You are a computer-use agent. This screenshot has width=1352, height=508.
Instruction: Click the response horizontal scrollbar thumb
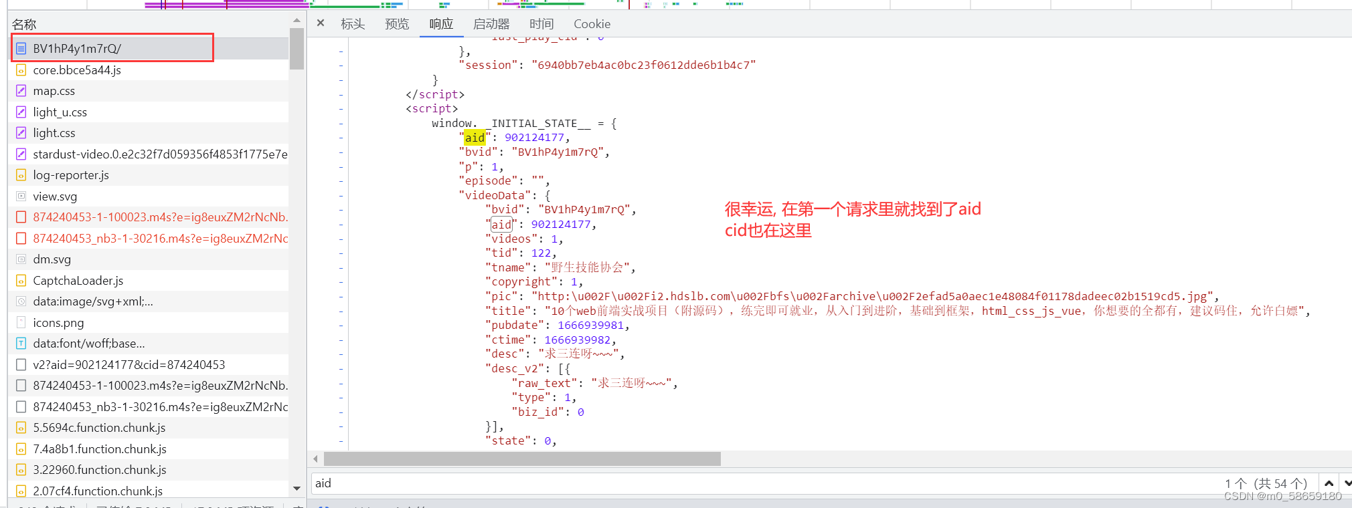pyautogui.click(x=522, y=459)
